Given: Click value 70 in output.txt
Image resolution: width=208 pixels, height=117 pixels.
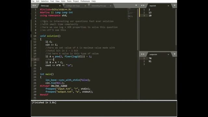Looking at the screenshot, I should click(150, 58).
